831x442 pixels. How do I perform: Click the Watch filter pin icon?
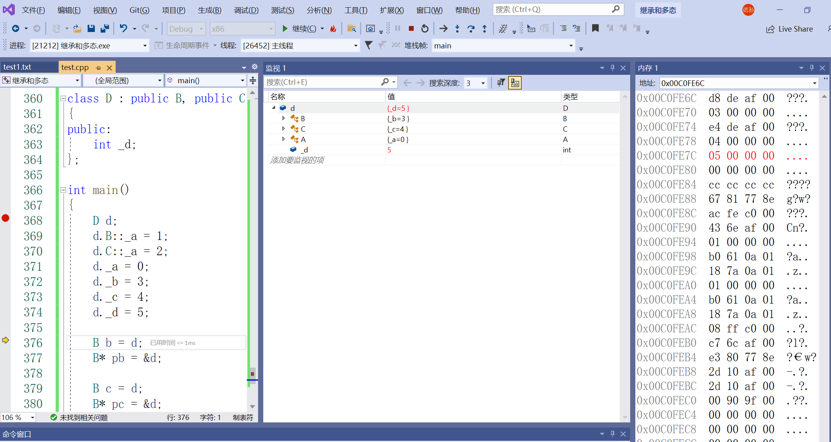(x=501, y=82)
